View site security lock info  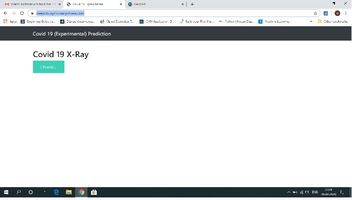[x=32, y=13]
